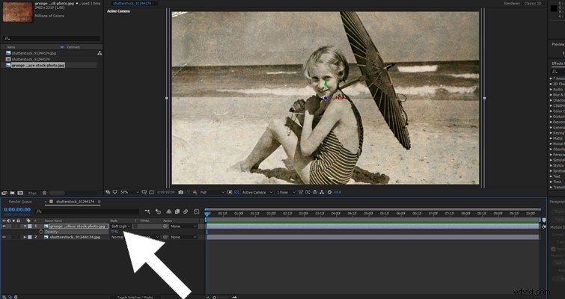565x299 pixels.
Task: Show channel and color management settings icon
Action: click(x=195, y=192)
